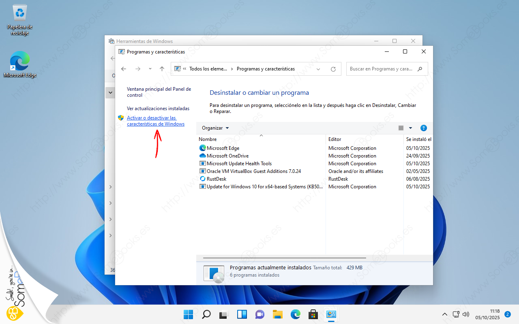Open the view options dropdown arrow

(x=410, y=128)
